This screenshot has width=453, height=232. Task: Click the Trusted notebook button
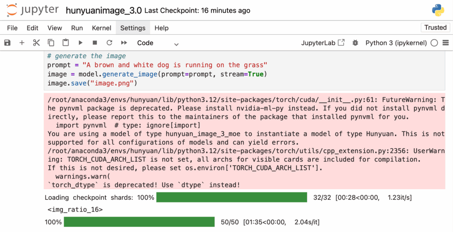pos(435,27)
